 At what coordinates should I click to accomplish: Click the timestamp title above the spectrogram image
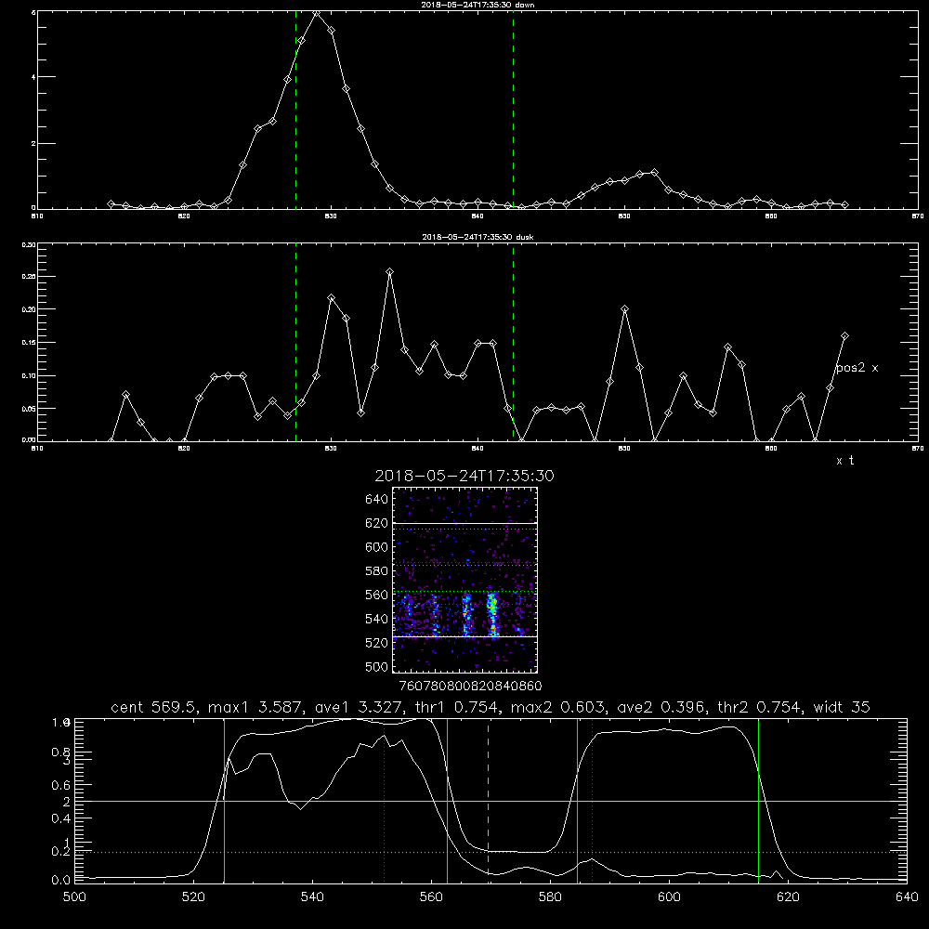pos(464,476)
